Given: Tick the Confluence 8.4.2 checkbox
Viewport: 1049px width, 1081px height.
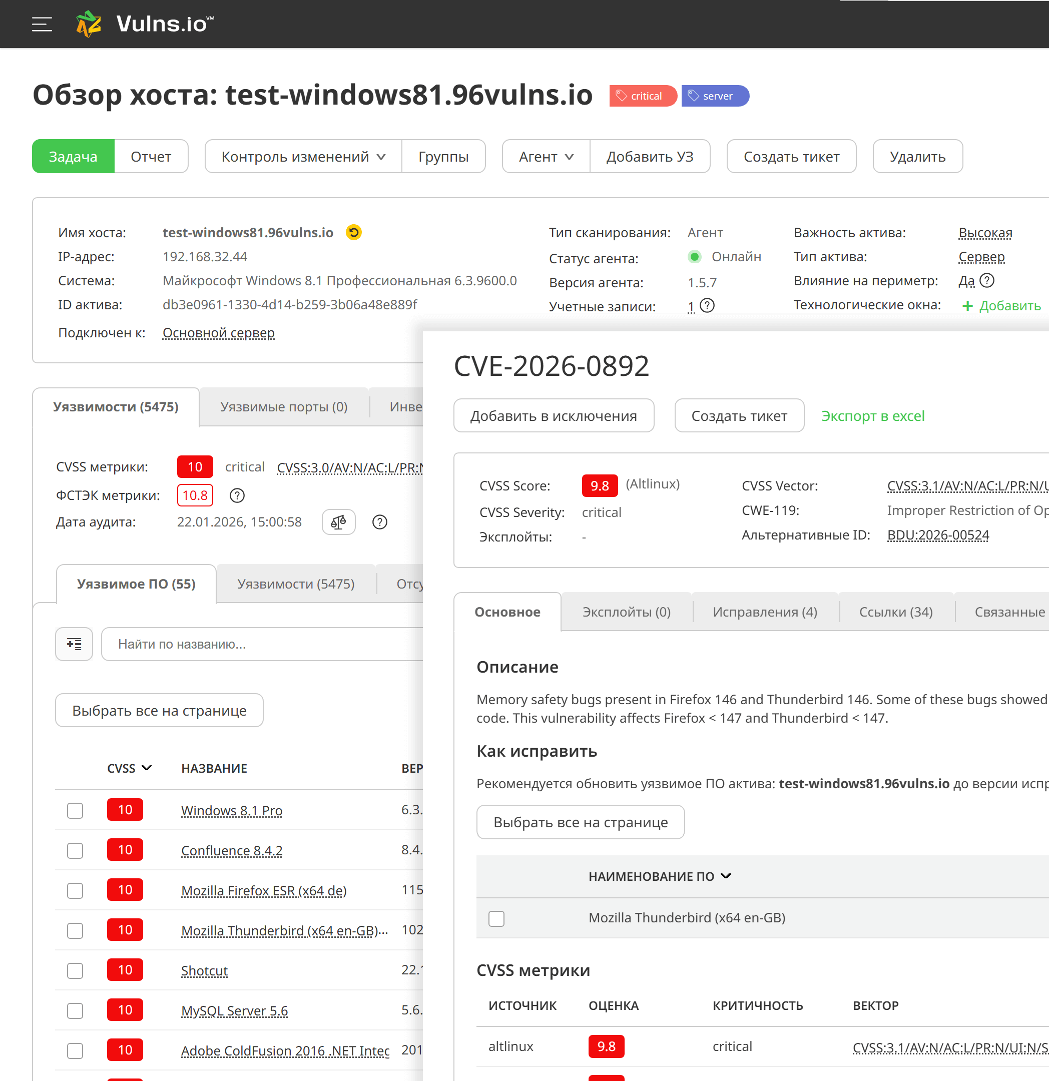Looking at the screenshot, I should point(75,850).
